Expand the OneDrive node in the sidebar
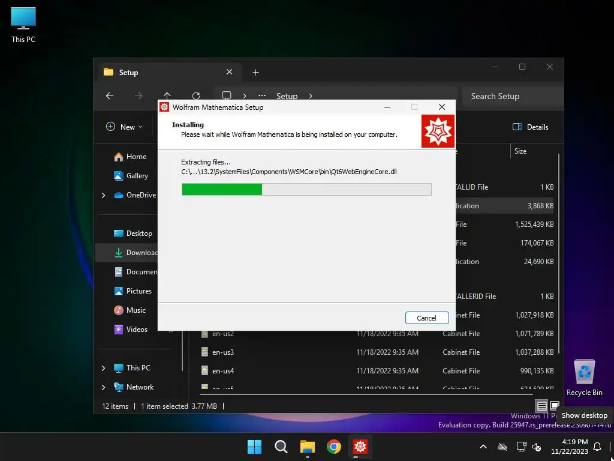The image size is (614, 461). coord(103,195)
